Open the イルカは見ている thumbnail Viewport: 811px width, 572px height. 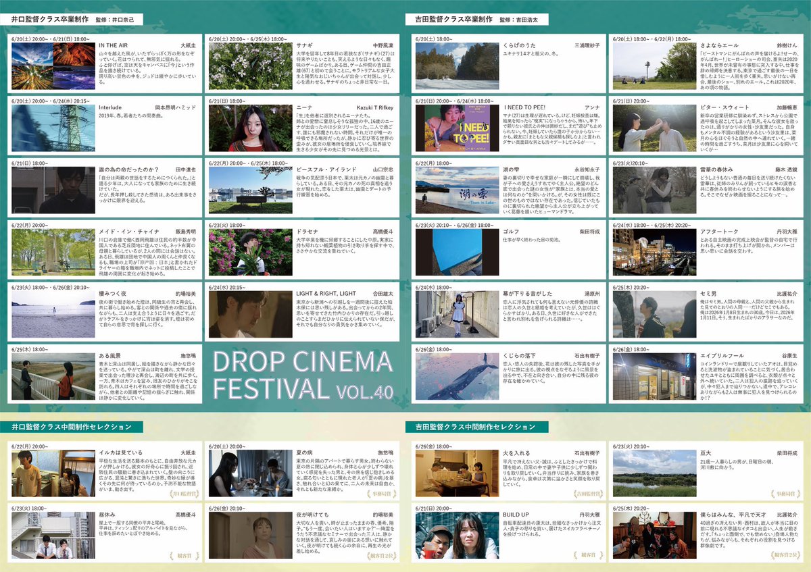53,473
